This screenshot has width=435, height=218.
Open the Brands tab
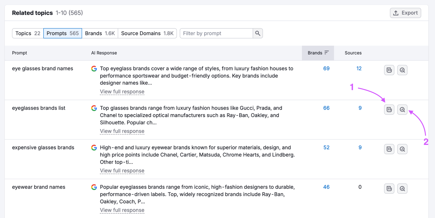[x=100, y=33]
